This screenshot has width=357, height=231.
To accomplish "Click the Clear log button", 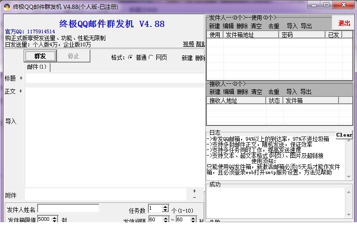I will click(344, 135).
